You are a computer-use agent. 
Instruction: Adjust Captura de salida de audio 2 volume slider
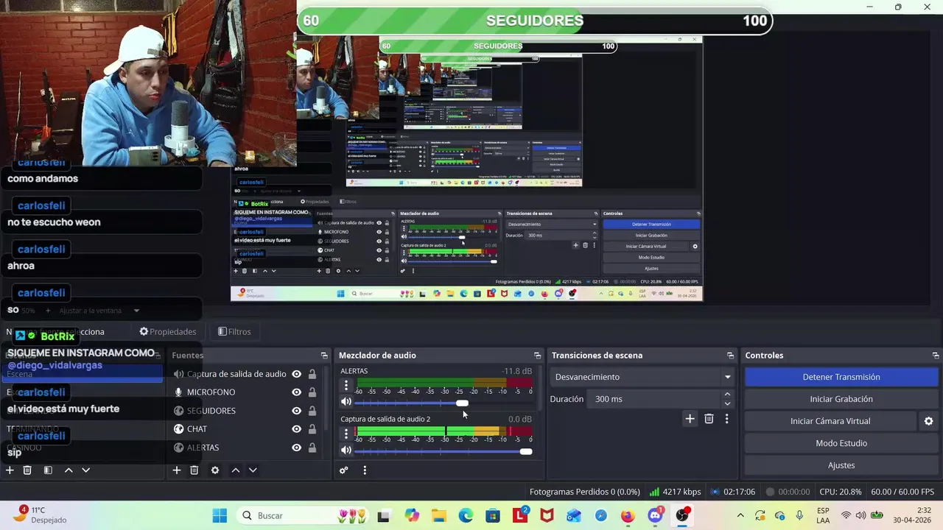click(x=526, y=451)
